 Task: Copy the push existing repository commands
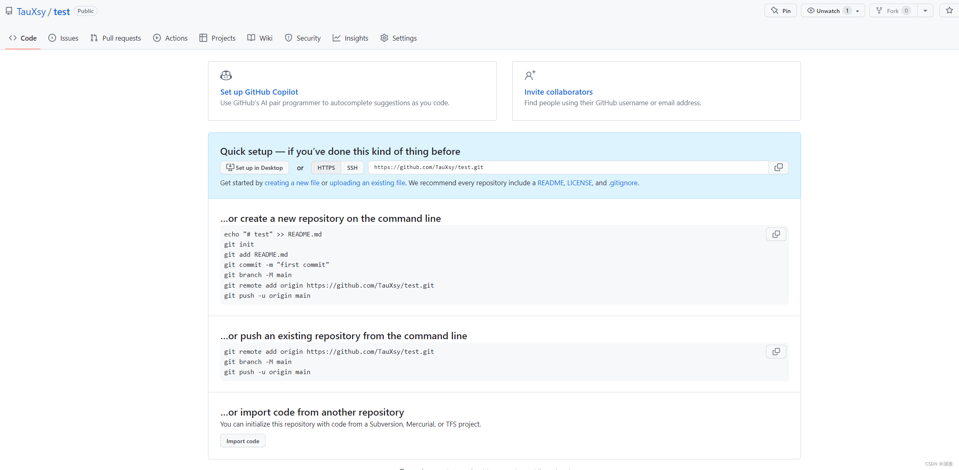tap(776, 352)
